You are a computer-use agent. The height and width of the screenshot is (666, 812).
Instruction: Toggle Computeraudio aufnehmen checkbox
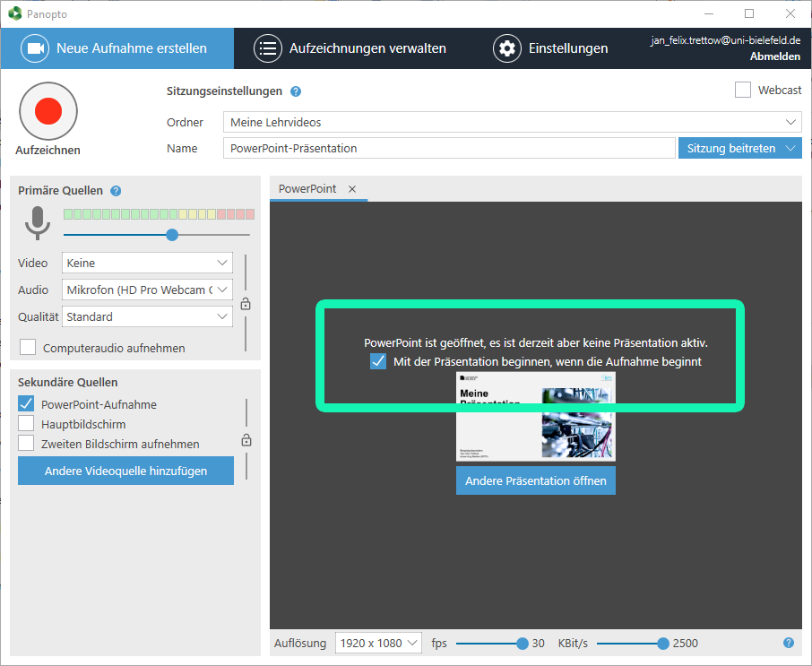tap(28, 347)
